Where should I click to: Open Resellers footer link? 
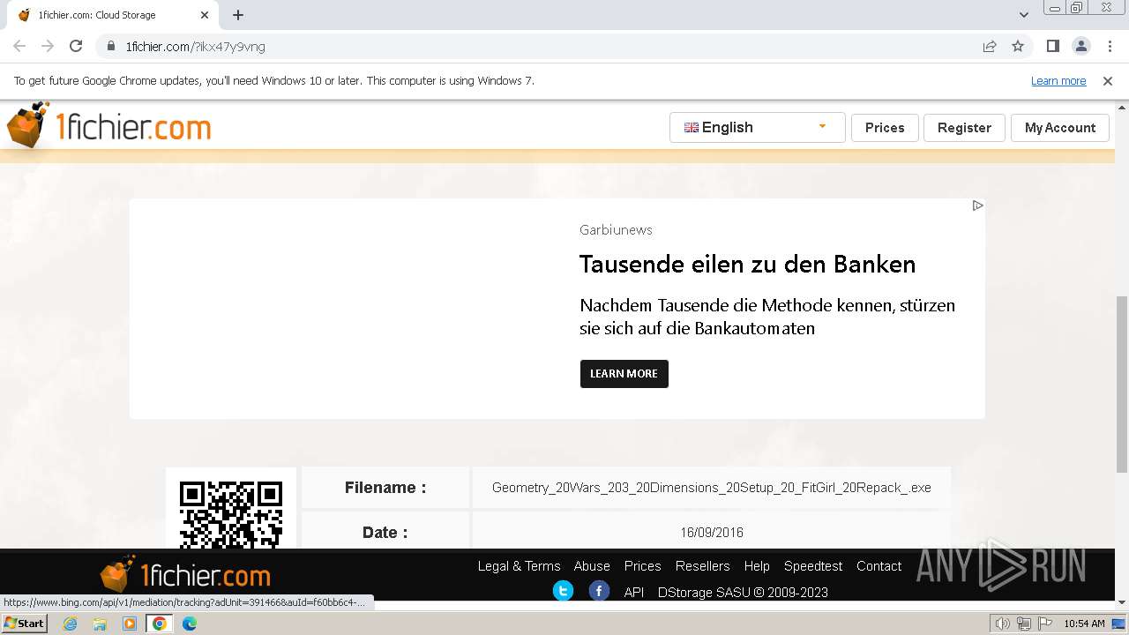tap(702, 566)
